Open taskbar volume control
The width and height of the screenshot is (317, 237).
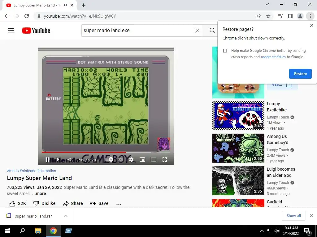pos(277,231)
